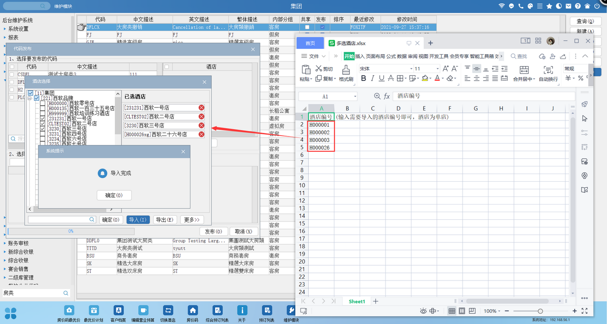Toggle the [11]集团 checkbox in hotel tree
The image size is (607, 324).
pyautogui.click(x=30, y=93)
